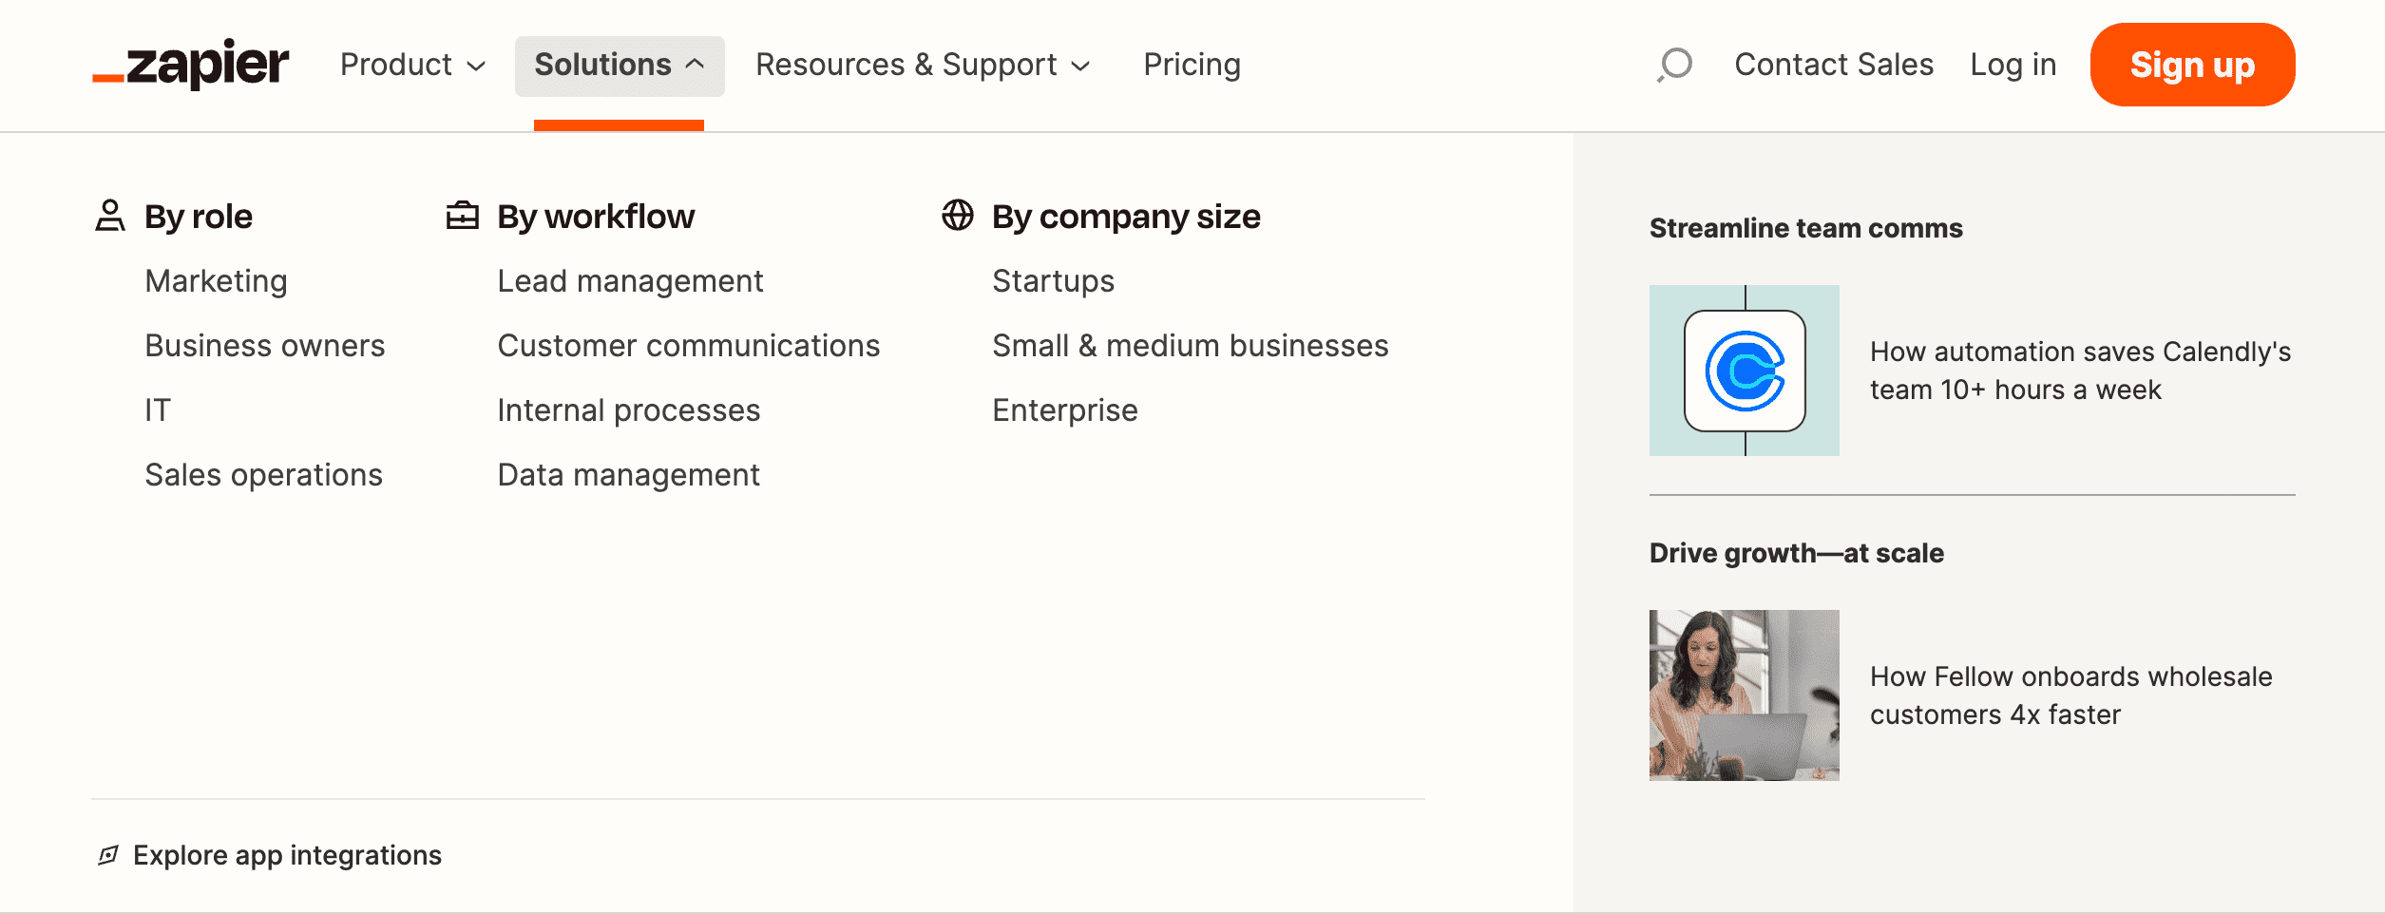This screenshot has height=914, width=2385.
Task: Open How Fellow onboards wholesale customers article
Action: 2070,695
